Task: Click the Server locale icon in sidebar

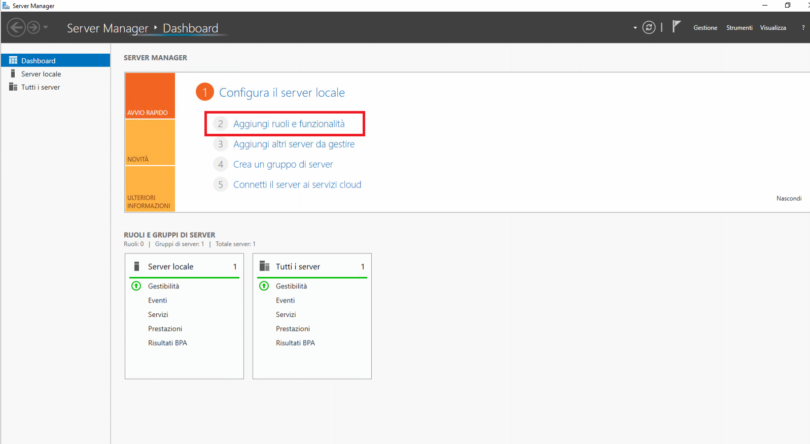Action: click(x=13, y=73)
